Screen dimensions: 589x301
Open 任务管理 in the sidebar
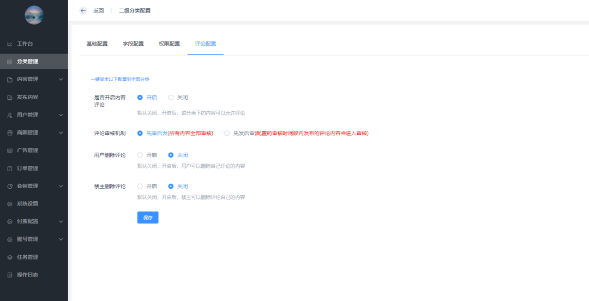34,257
